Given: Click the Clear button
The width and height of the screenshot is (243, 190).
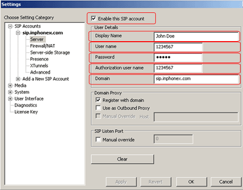Looking at the screenshot, I should (x=122, y=159).
